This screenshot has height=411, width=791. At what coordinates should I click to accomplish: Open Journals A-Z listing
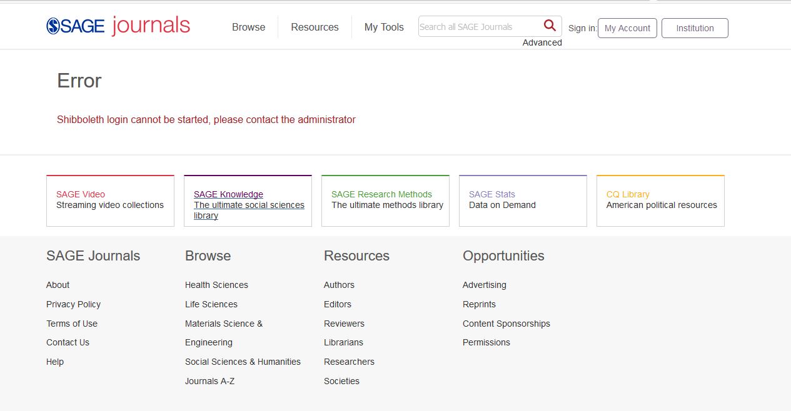[209, 381]
